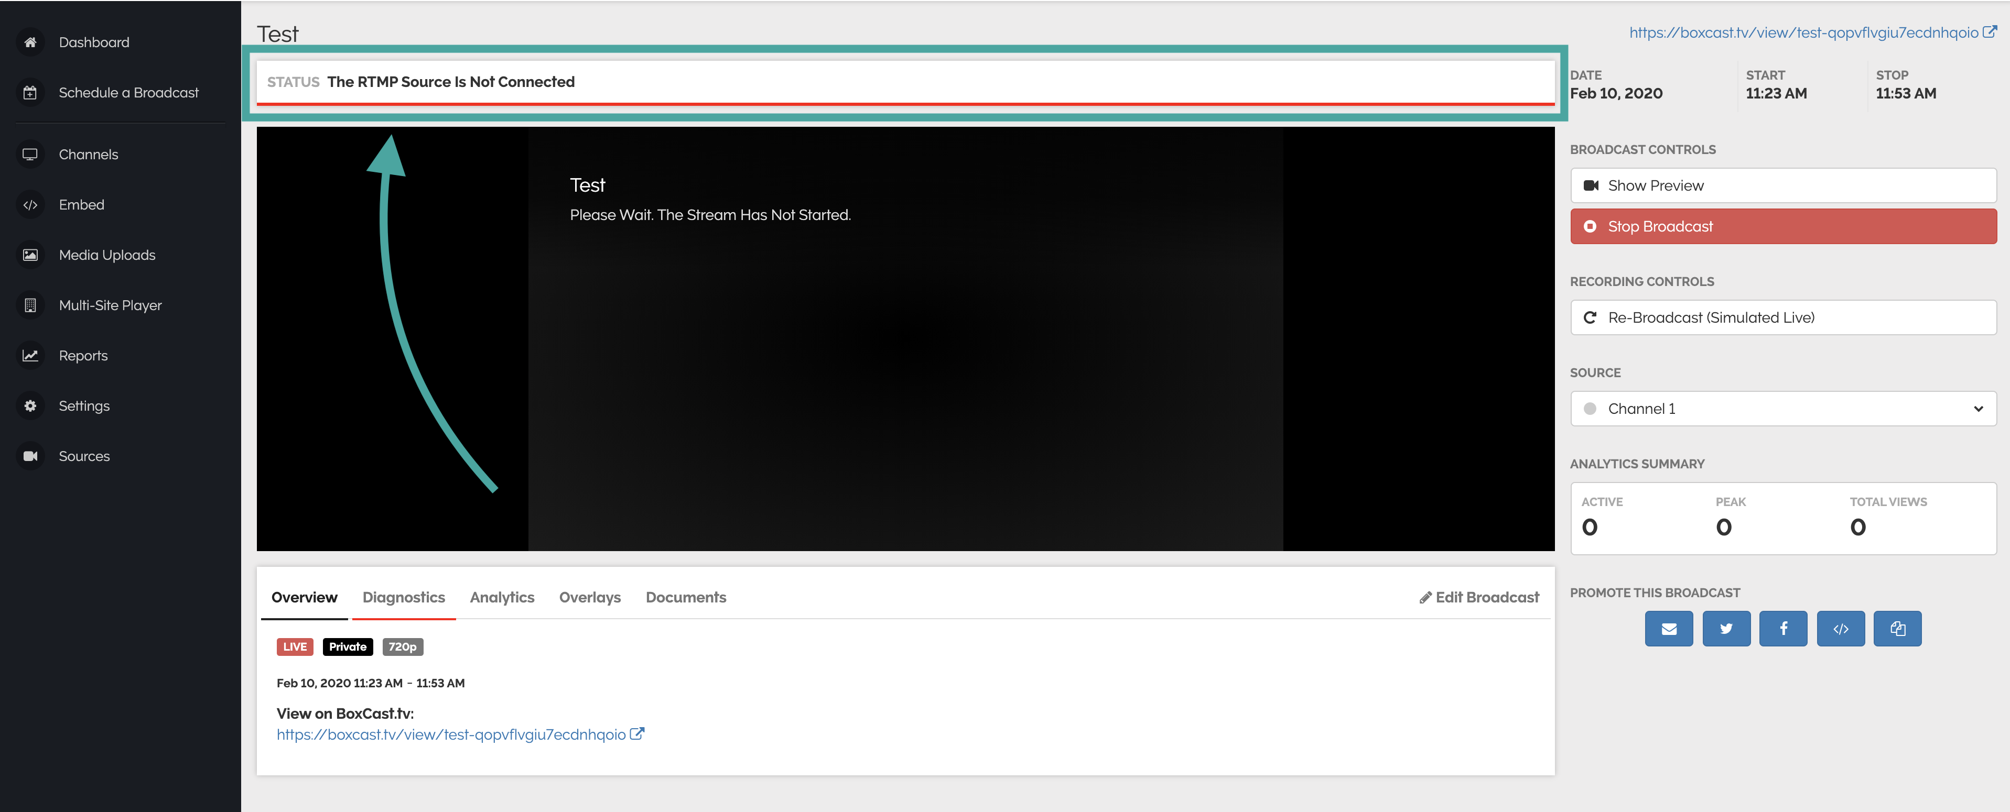Share broadcast on Facebook
The height and width of the screenshot is (812, 2010).
1783,629
